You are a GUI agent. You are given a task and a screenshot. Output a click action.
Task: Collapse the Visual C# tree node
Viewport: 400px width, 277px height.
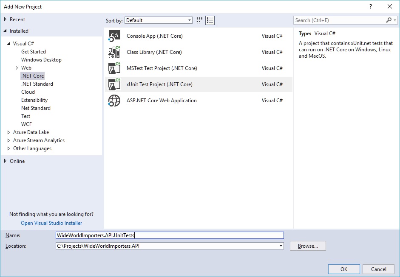(9, 44)
